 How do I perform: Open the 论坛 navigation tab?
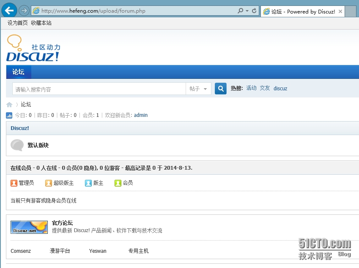(x=18, y=72)
